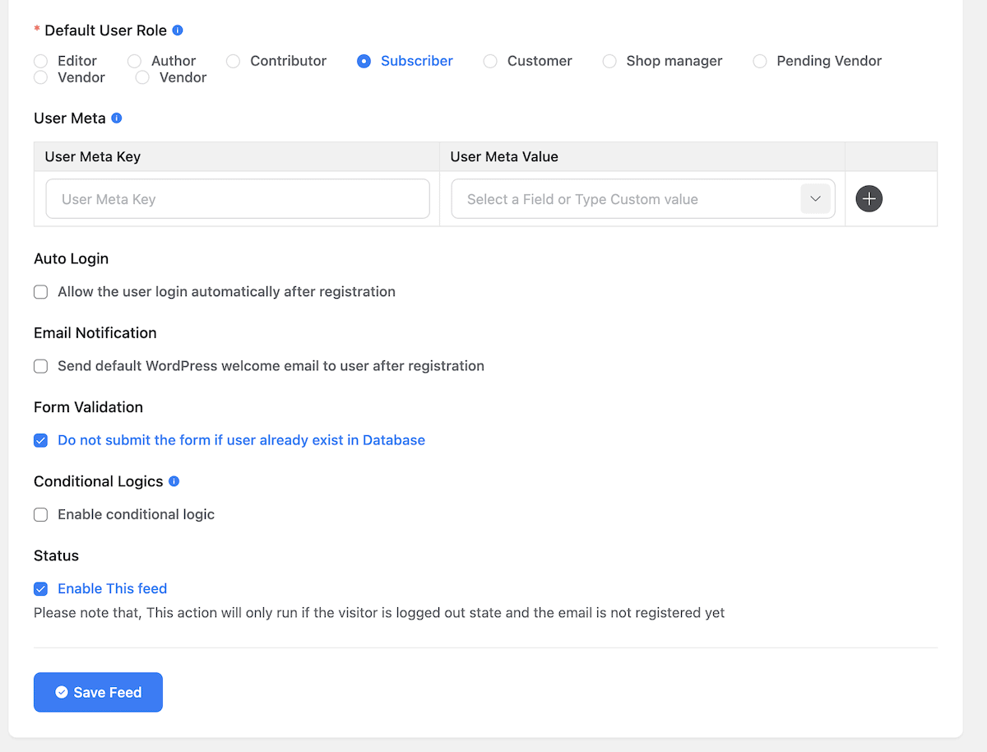This screenshot has width=987, height=752.
Task: Tick Enable conditional logic checkbox
Action: point(40,514)
